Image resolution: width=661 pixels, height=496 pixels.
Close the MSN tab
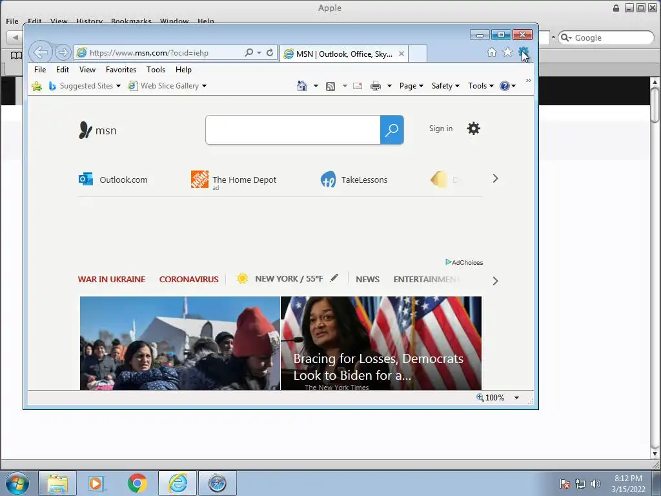[x=402, y=54]
